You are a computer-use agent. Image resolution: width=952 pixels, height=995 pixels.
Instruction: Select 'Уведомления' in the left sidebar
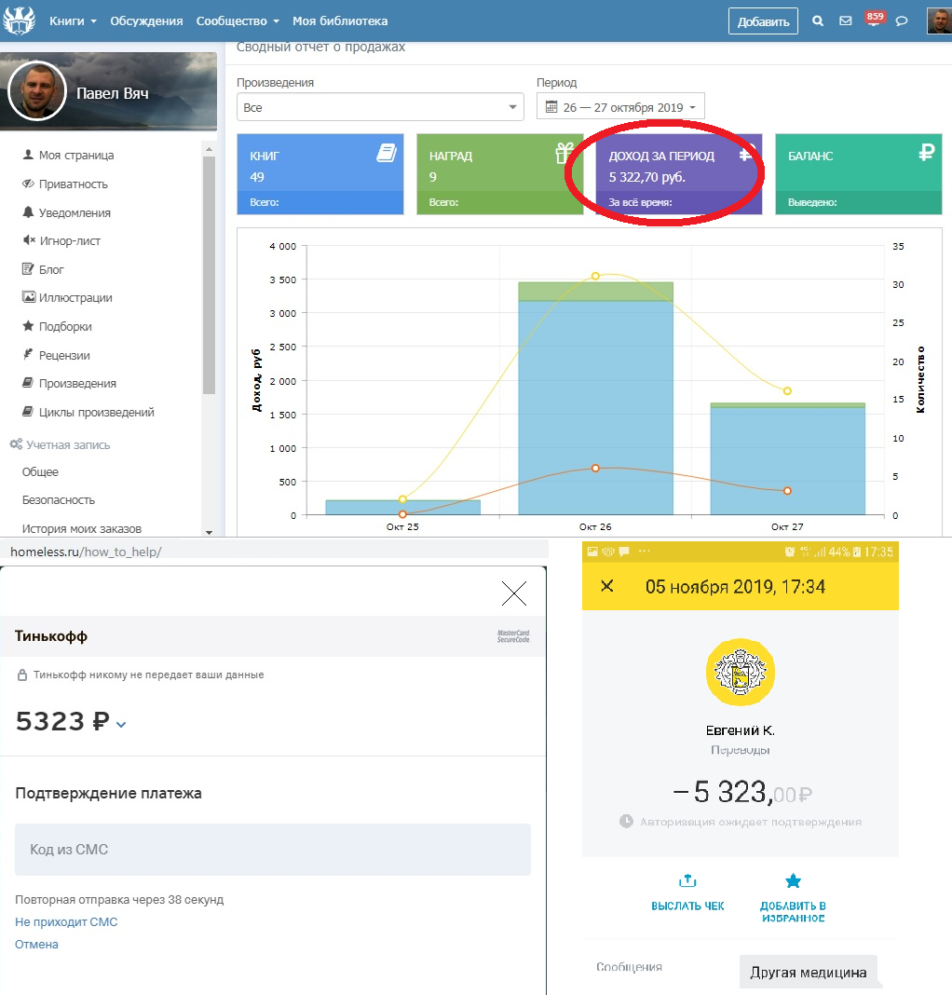[75, 212]
